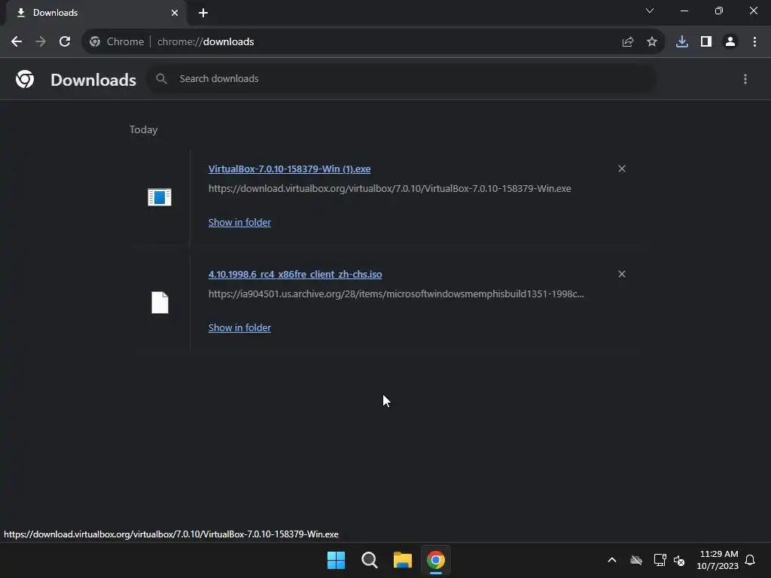
Task: Open the Downloads page more actions menu
Action: click(745, 79)
